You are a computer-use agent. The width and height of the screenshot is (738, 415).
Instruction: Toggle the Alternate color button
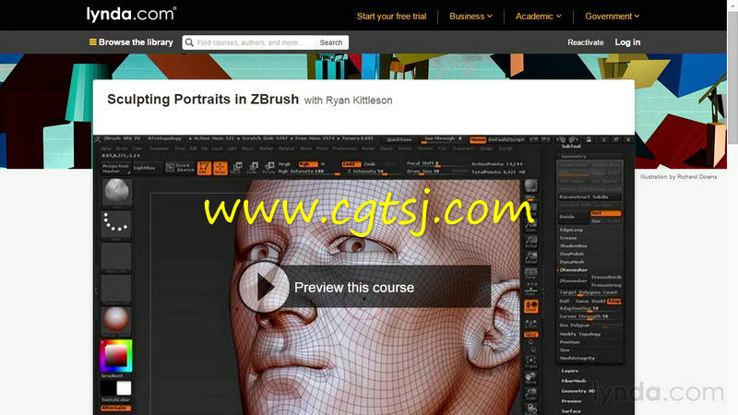pos(116,408)
